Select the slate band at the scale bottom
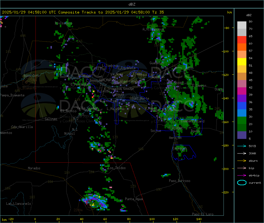 [242, 135]
